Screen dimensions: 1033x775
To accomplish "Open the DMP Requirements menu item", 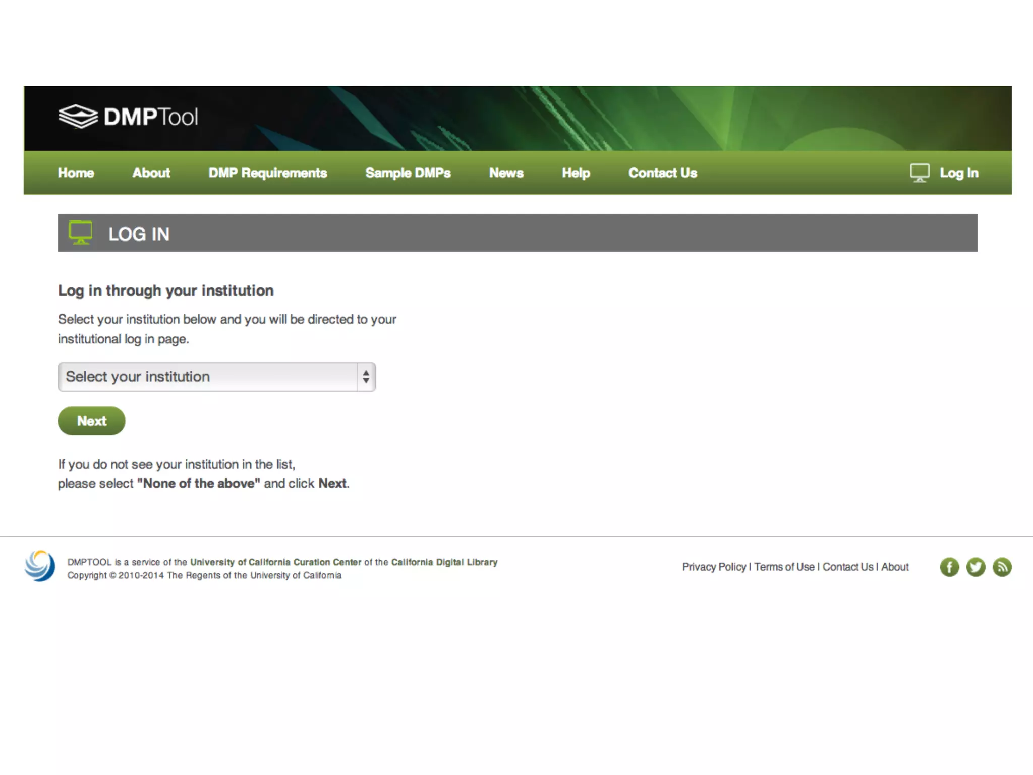I will tap(268, 173).
